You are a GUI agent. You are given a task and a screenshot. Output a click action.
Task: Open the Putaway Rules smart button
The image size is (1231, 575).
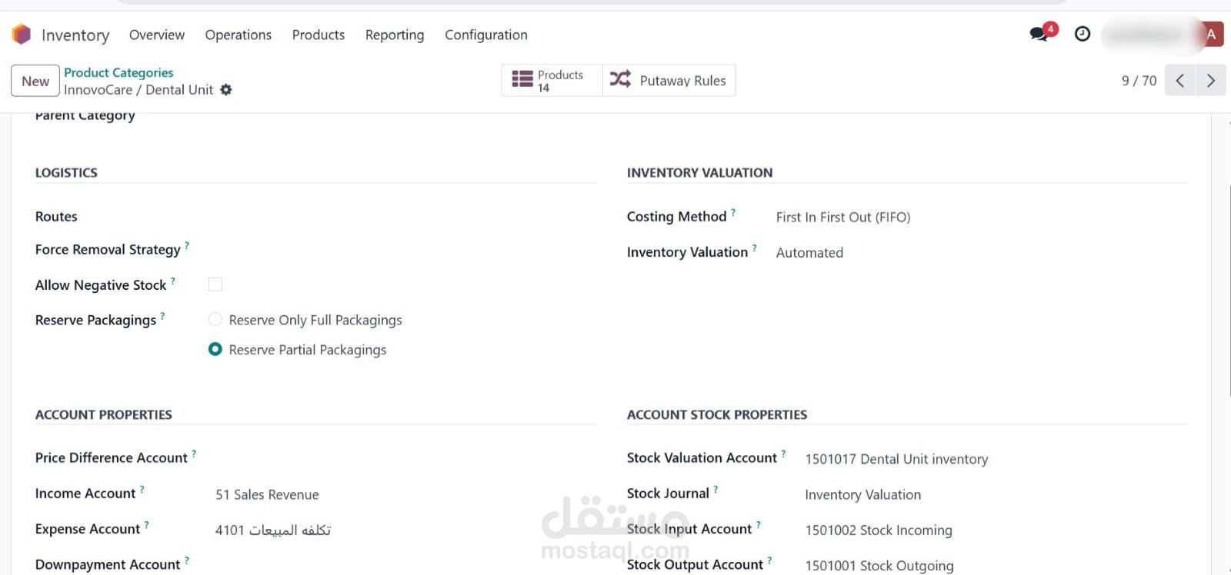pos(669,81)
